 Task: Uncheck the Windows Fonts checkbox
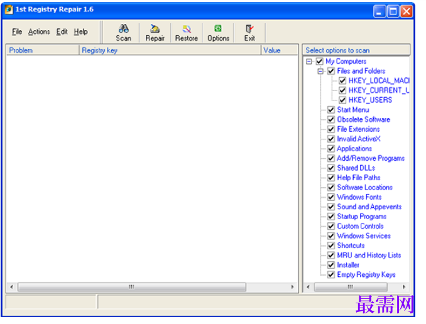(331, 197)
